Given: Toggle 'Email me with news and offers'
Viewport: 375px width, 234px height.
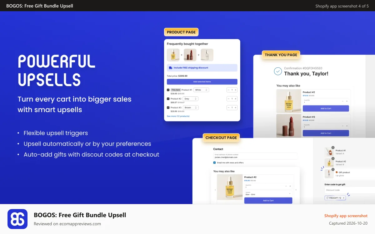Looking at the screenshot, I should (x=214, y=163).
